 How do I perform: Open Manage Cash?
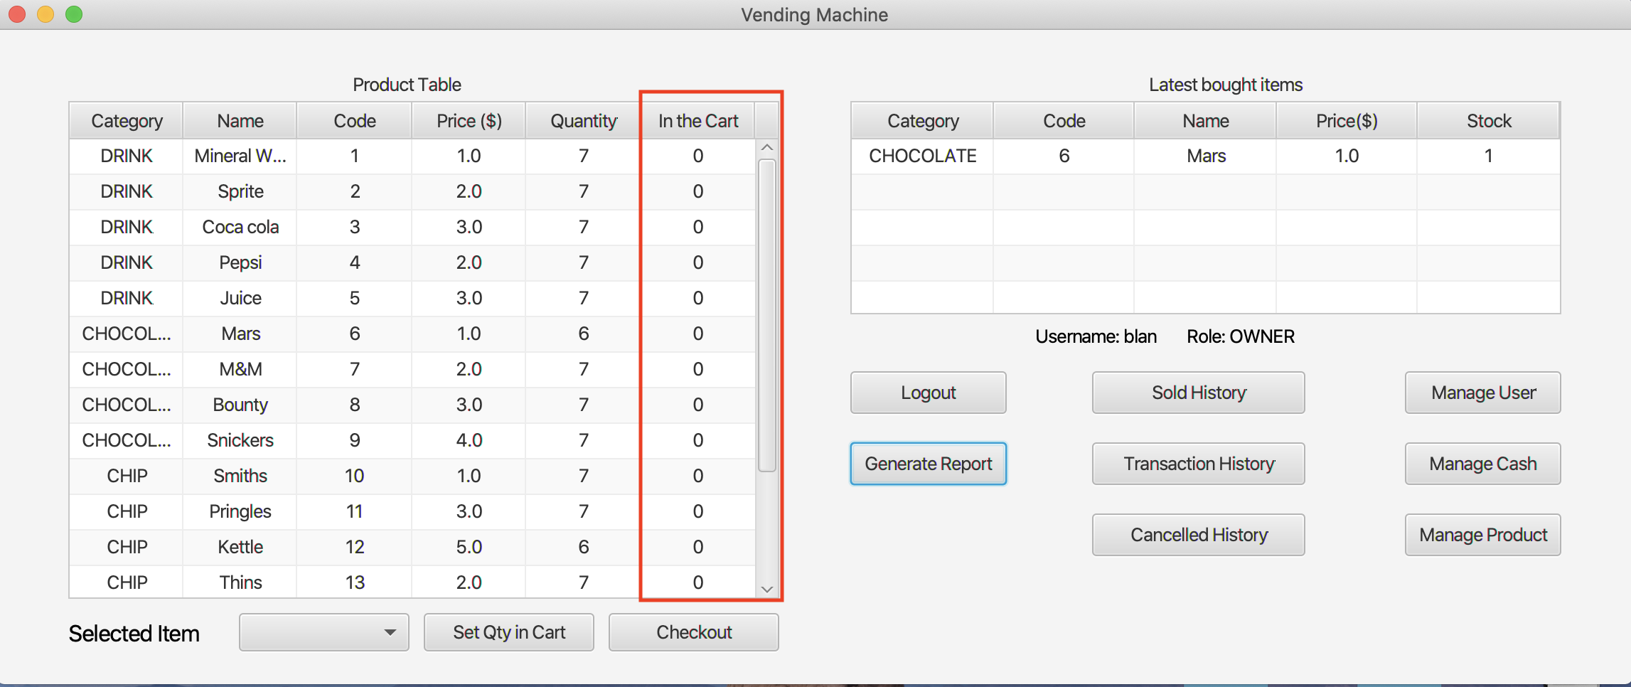click(1482, 464)
